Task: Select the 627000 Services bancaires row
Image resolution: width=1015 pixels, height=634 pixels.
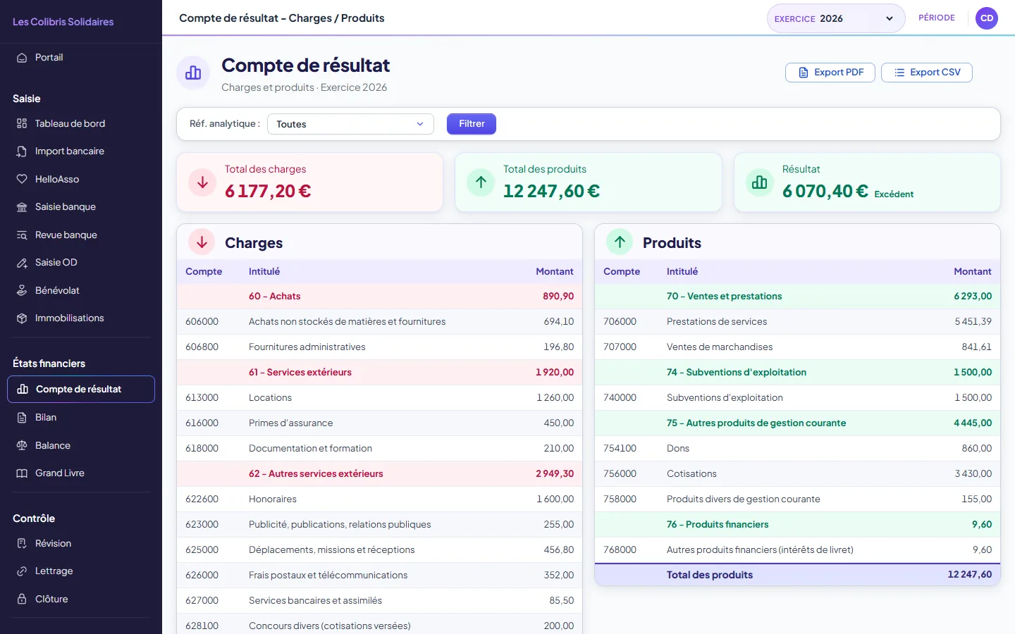Action: pyautogui.click(x=379, y=601)
